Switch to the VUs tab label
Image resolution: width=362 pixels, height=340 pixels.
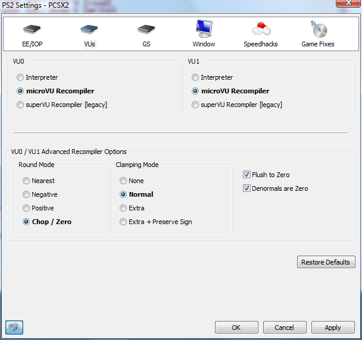click(89, 44)
